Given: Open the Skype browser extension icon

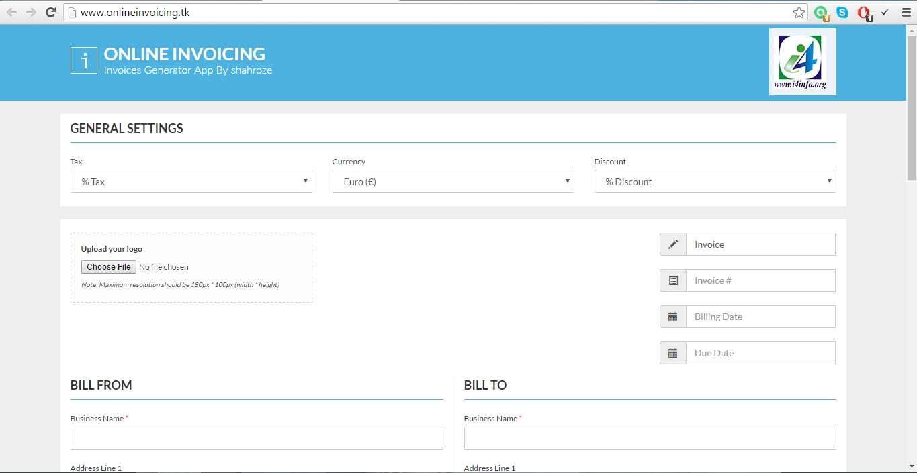Looking at the screenshot, I should pyautogui.click(x=842, y=12).
